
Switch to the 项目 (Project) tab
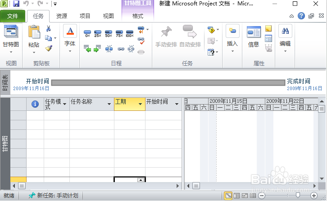[85, 16]
